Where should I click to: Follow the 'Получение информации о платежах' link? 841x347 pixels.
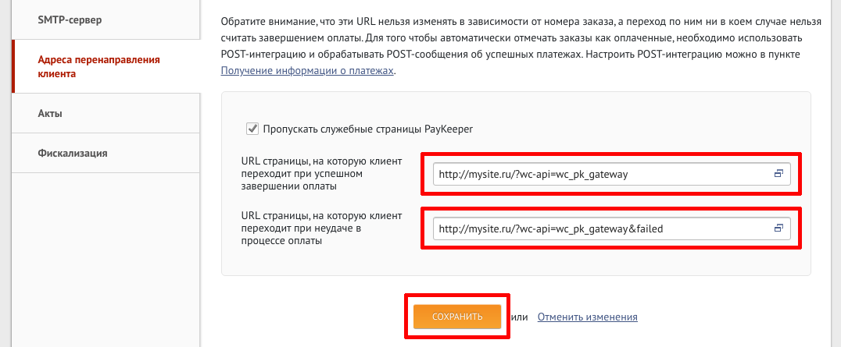[x=308, y=71]
